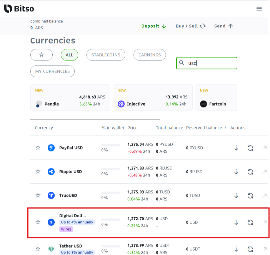This screenshot has height=255, width=270.
Task: Click the search magnifier icon
Action: (x=182, y=63)
